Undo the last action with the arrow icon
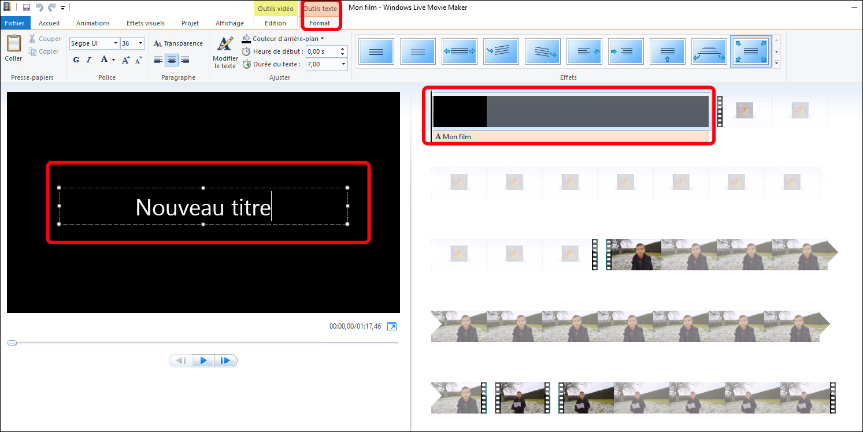863x432 pixels. (39, 7)
